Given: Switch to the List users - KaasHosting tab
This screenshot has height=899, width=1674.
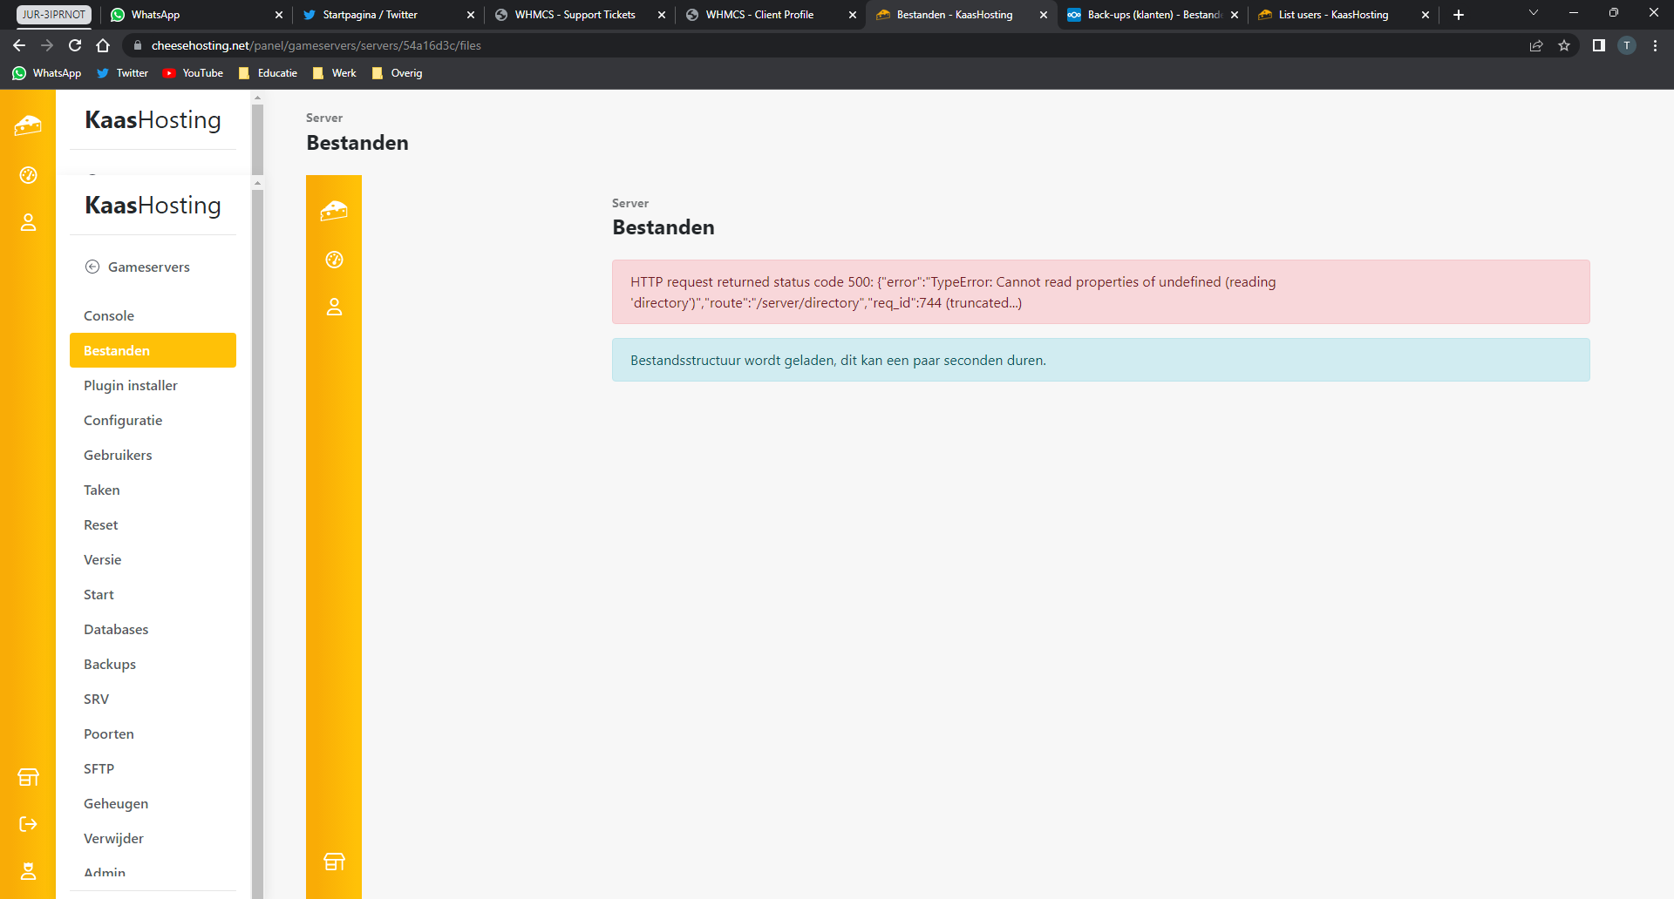Looking at the screenshot, I should (x=1333, y=15).
